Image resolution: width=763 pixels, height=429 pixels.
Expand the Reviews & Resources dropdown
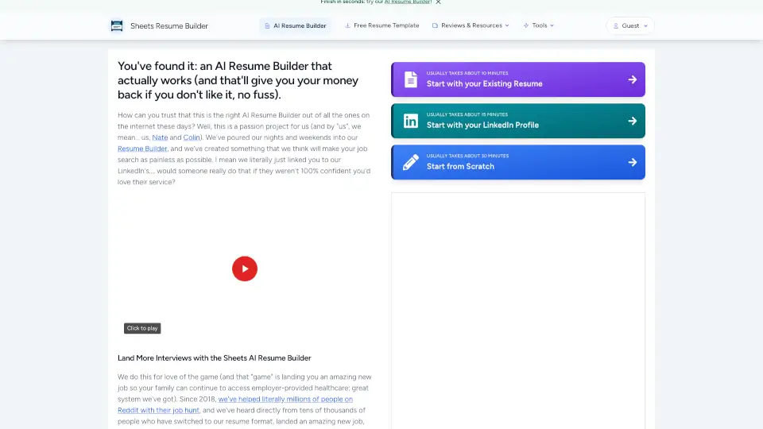pos(471,25)
